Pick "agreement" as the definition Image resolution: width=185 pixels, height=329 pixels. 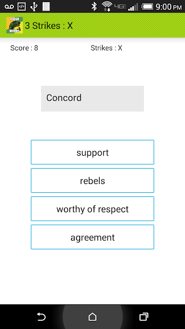point(92,237)
